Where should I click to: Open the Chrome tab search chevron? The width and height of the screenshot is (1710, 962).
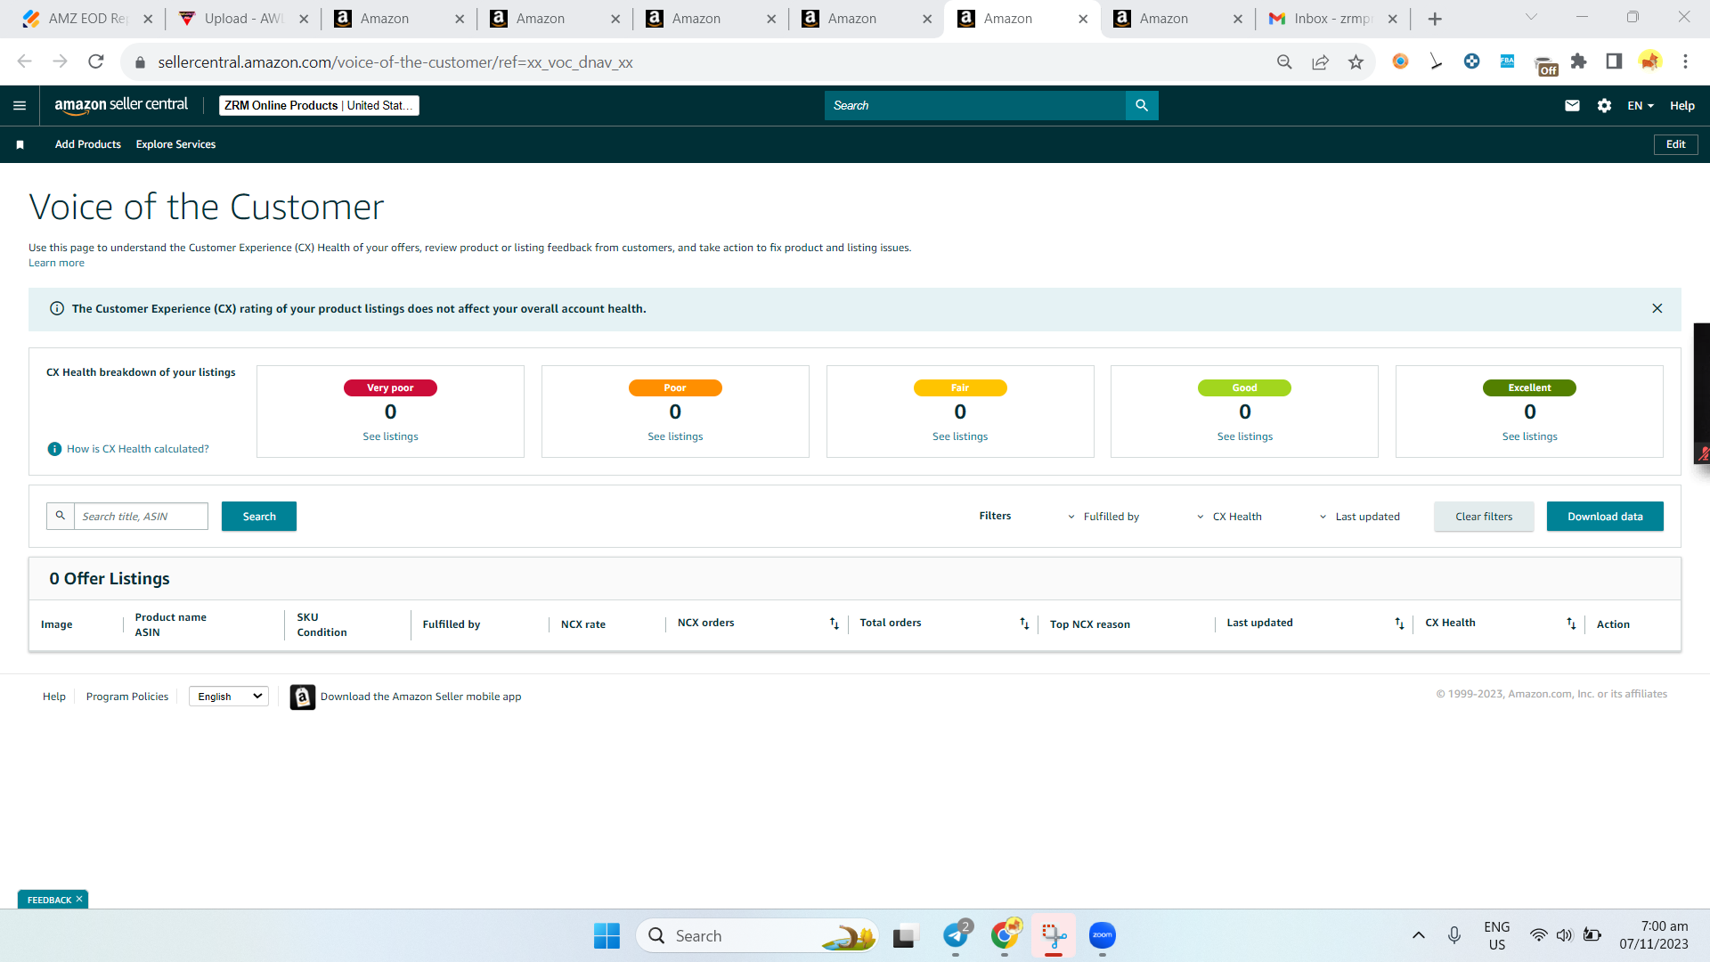pos(1531,17)
